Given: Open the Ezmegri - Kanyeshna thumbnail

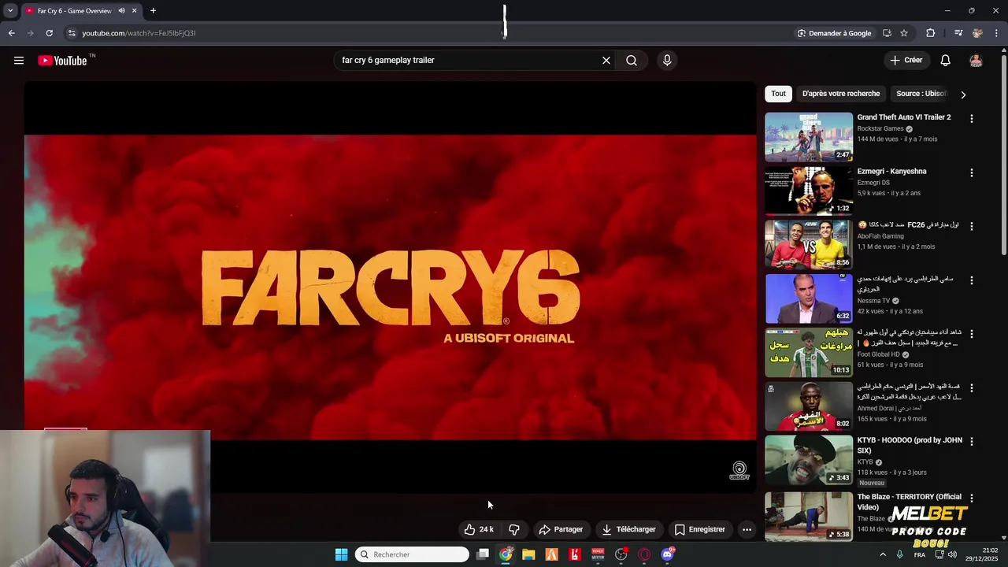Looking at the screenshot, I should pos(809,191).
